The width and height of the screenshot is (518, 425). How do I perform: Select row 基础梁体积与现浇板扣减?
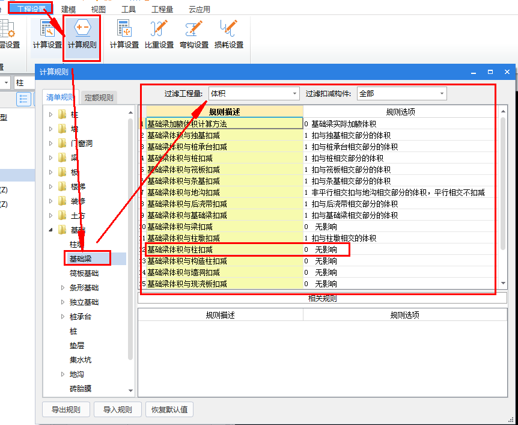click(x=224, y=284)
